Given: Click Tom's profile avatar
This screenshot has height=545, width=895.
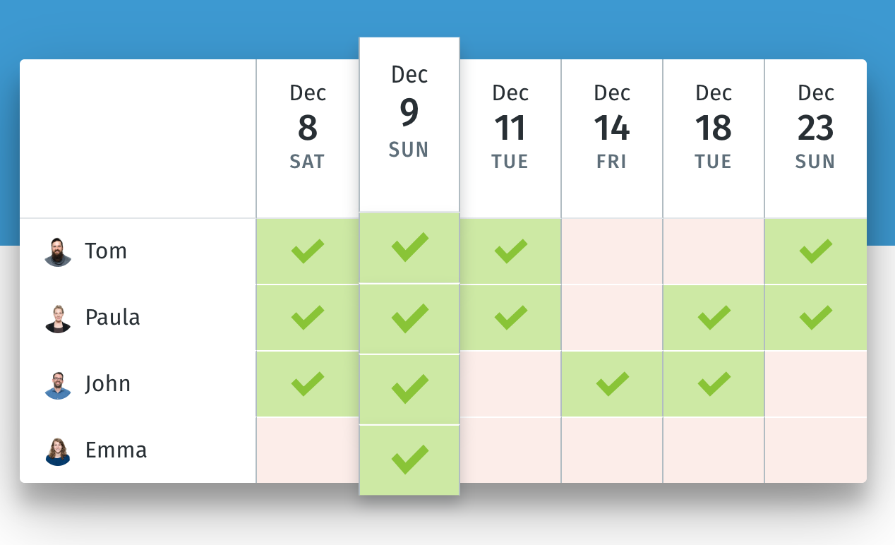Looking at the screenshot, I should (x=58, y=251).
